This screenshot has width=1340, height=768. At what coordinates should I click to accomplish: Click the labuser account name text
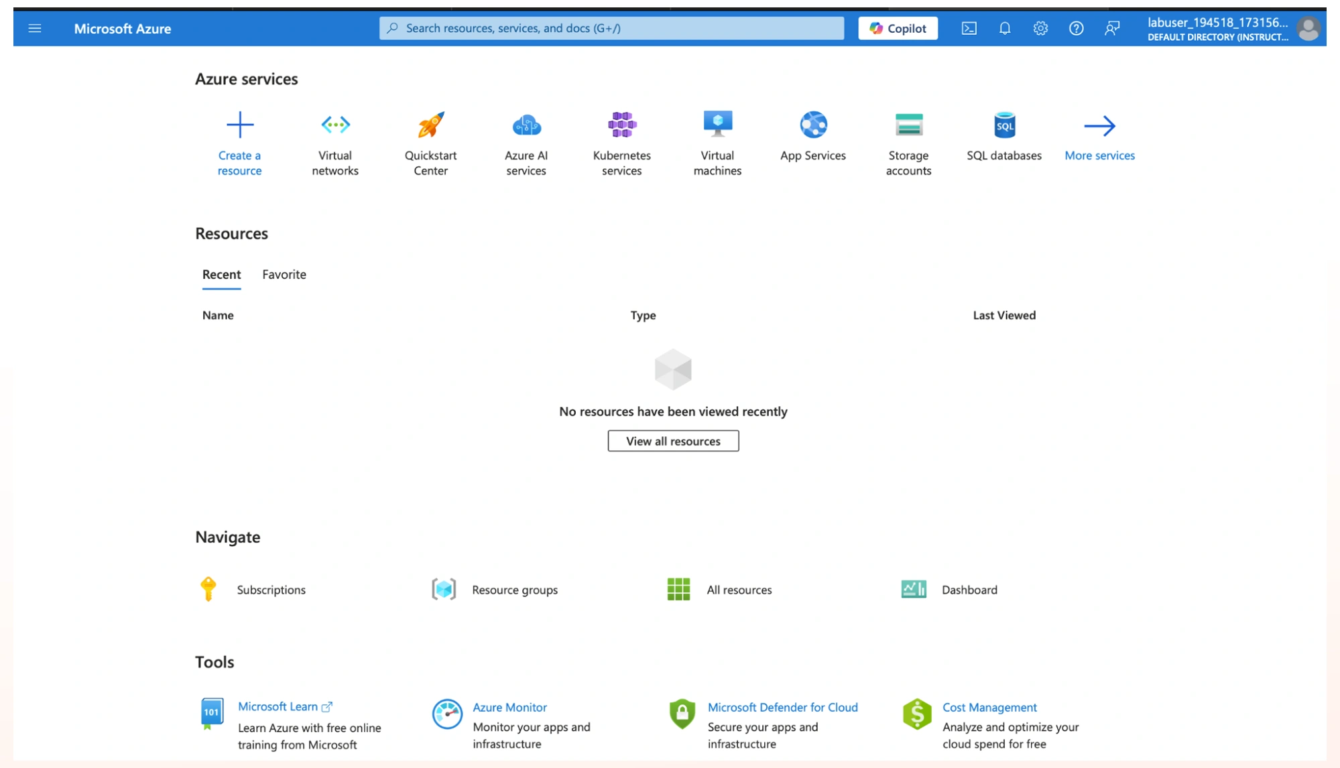(x=1217, y=22)
